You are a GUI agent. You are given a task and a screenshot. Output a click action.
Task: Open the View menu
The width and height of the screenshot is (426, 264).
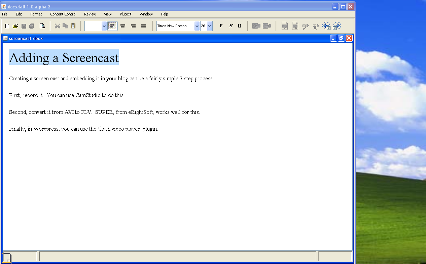click(x=108, y=14)
